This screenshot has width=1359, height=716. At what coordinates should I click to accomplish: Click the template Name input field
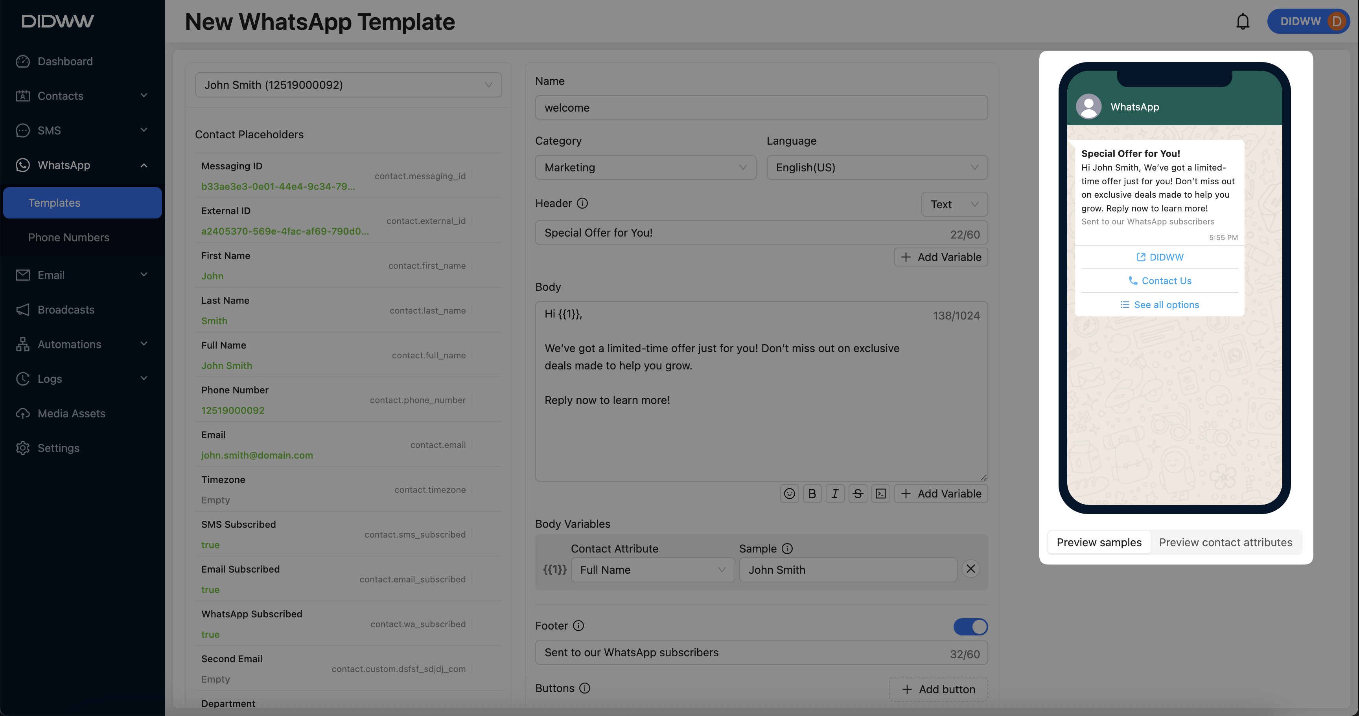click(x=761, y=108)
